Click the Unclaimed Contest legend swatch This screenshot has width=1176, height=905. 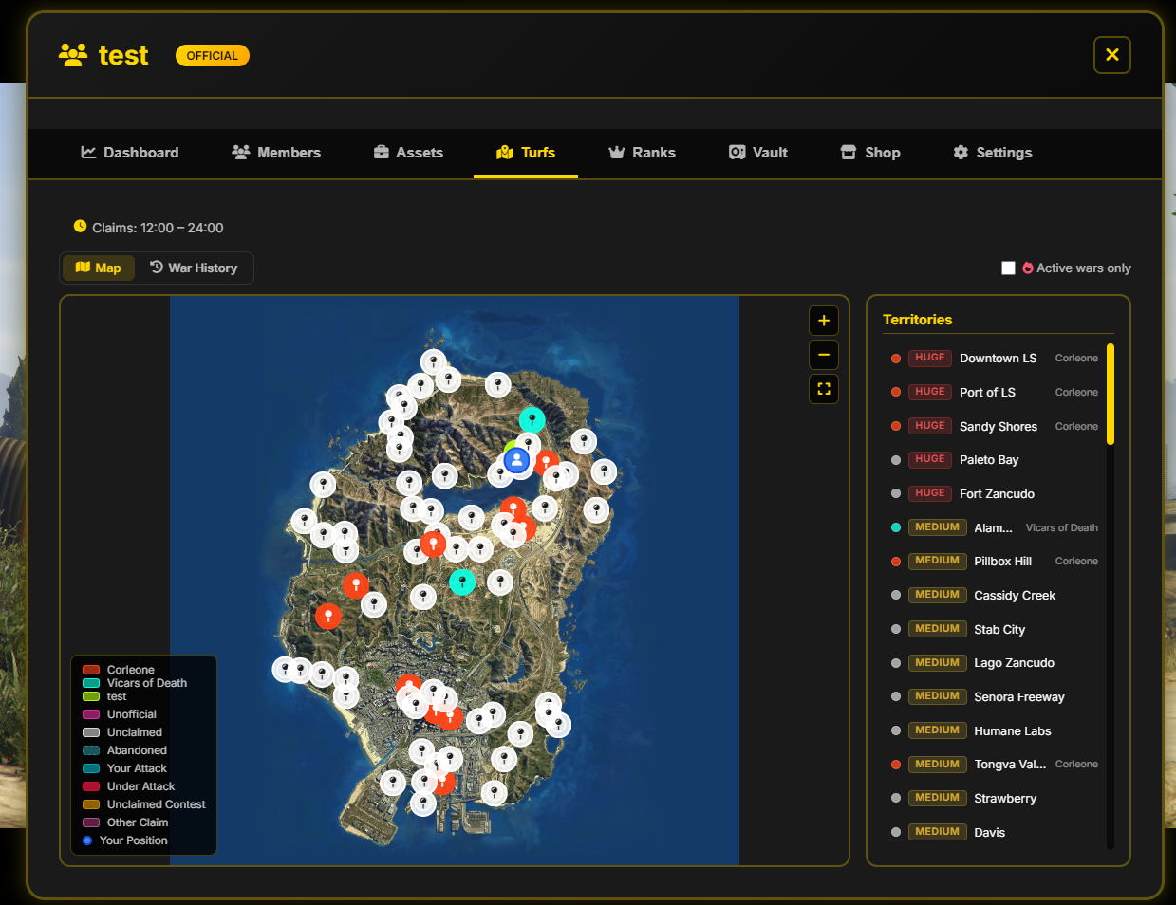91,804
